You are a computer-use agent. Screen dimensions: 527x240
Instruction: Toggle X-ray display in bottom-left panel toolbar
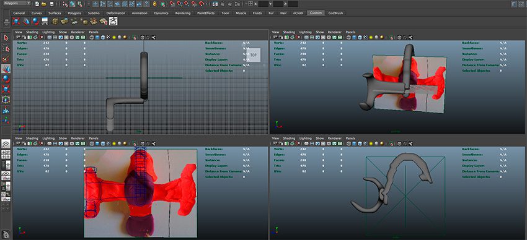142,144
